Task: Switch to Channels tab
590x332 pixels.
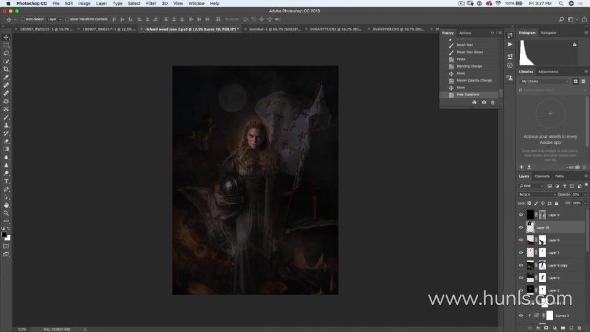Action: [x=542, y=176]
